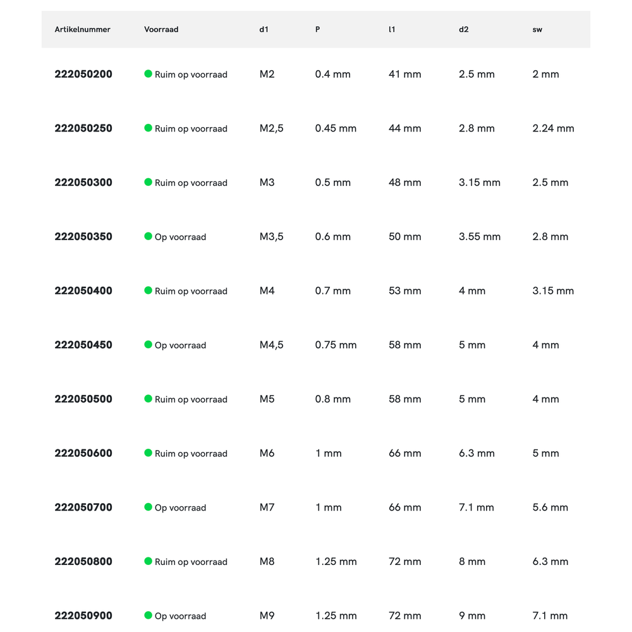
Task: Click the green status dot for 222050900
Action: (x=149, y=615)
